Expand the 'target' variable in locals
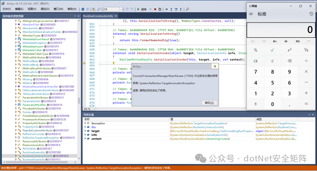This screenshot has height=171, width=317. point(85,131)
